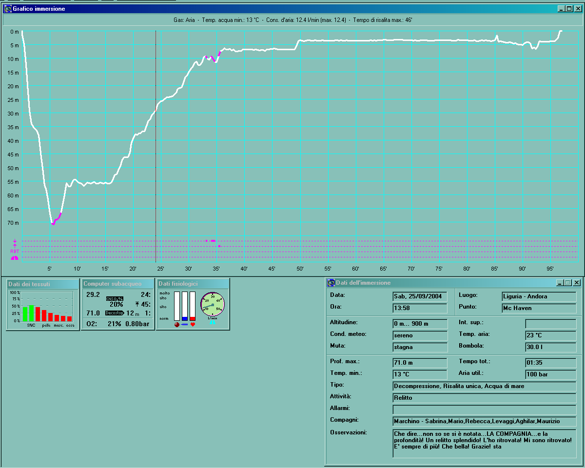Click the black cursor line on dive graph

pos(156,146)
